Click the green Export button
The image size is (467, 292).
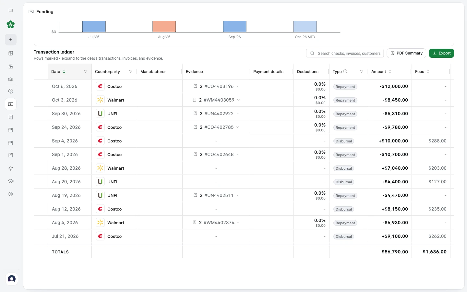click(x=441, y=53)
